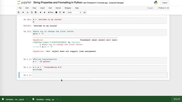The width and height of the screenshot is (182, 102).
Task: Paste cells below icon
Action: click(x=36, y=12)
